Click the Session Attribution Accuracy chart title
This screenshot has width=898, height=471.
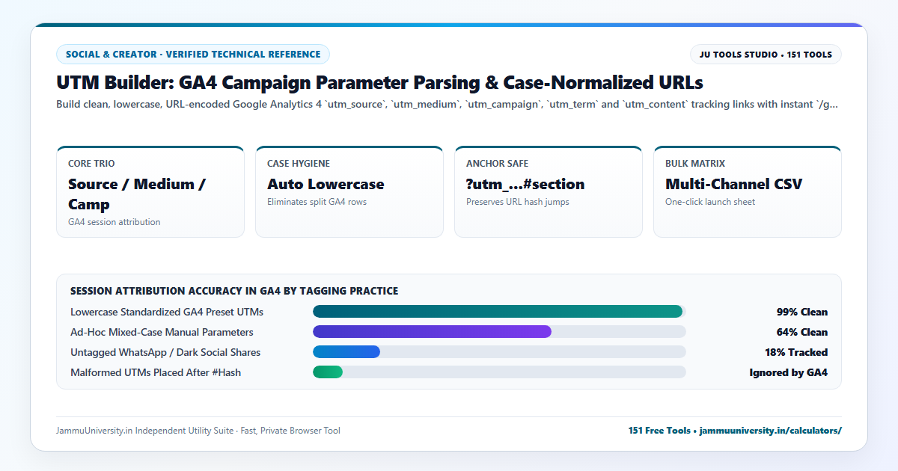(x=234, y=291)
